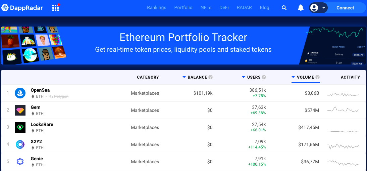This screenshot has width=367, height=171.
Task: Open the Genie dapp link
Action: click(x=37, y=159)
